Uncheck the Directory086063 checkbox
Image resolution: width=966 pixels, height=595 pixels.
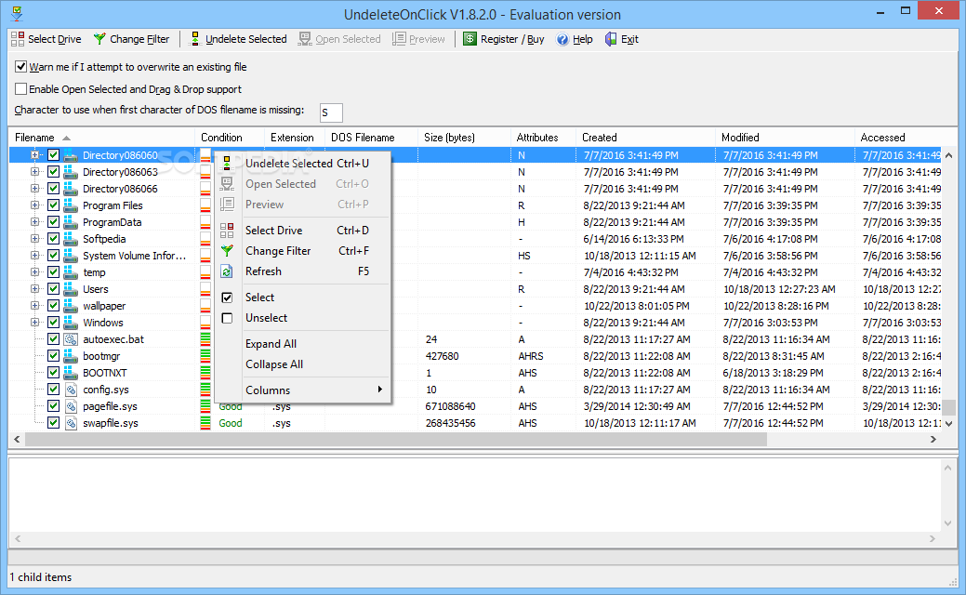click(x=53, y=172)
